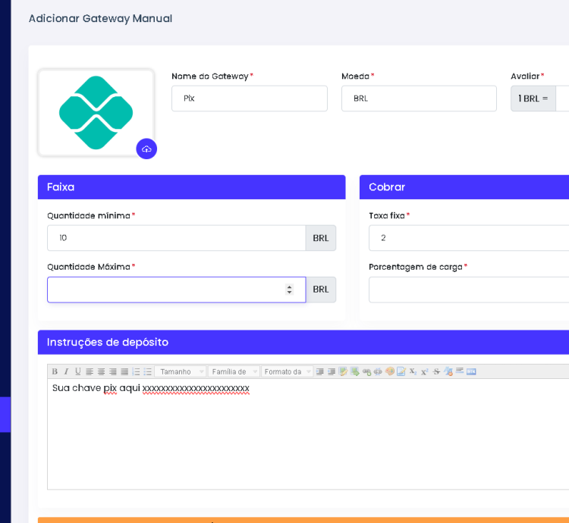The width and height of the screenshot is (569, 523).
Task: Apply subscript formatting
Action: tap(413, 371)
